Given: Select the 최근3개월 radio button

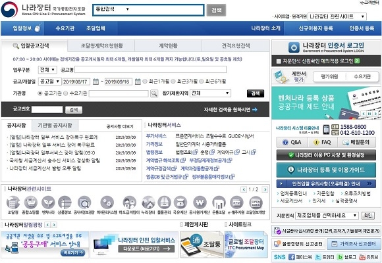Looking at the screenshot, I should [173, 82].
